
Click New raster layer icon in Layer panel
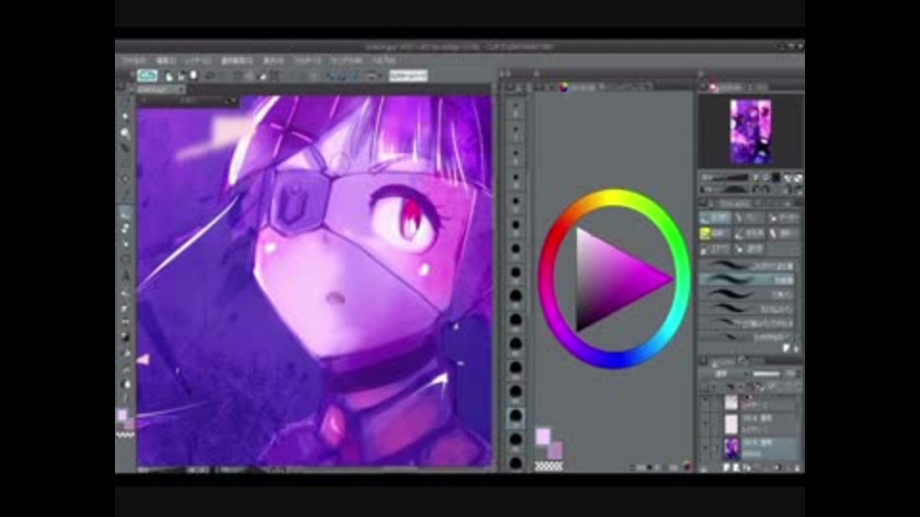coord(726,467)
